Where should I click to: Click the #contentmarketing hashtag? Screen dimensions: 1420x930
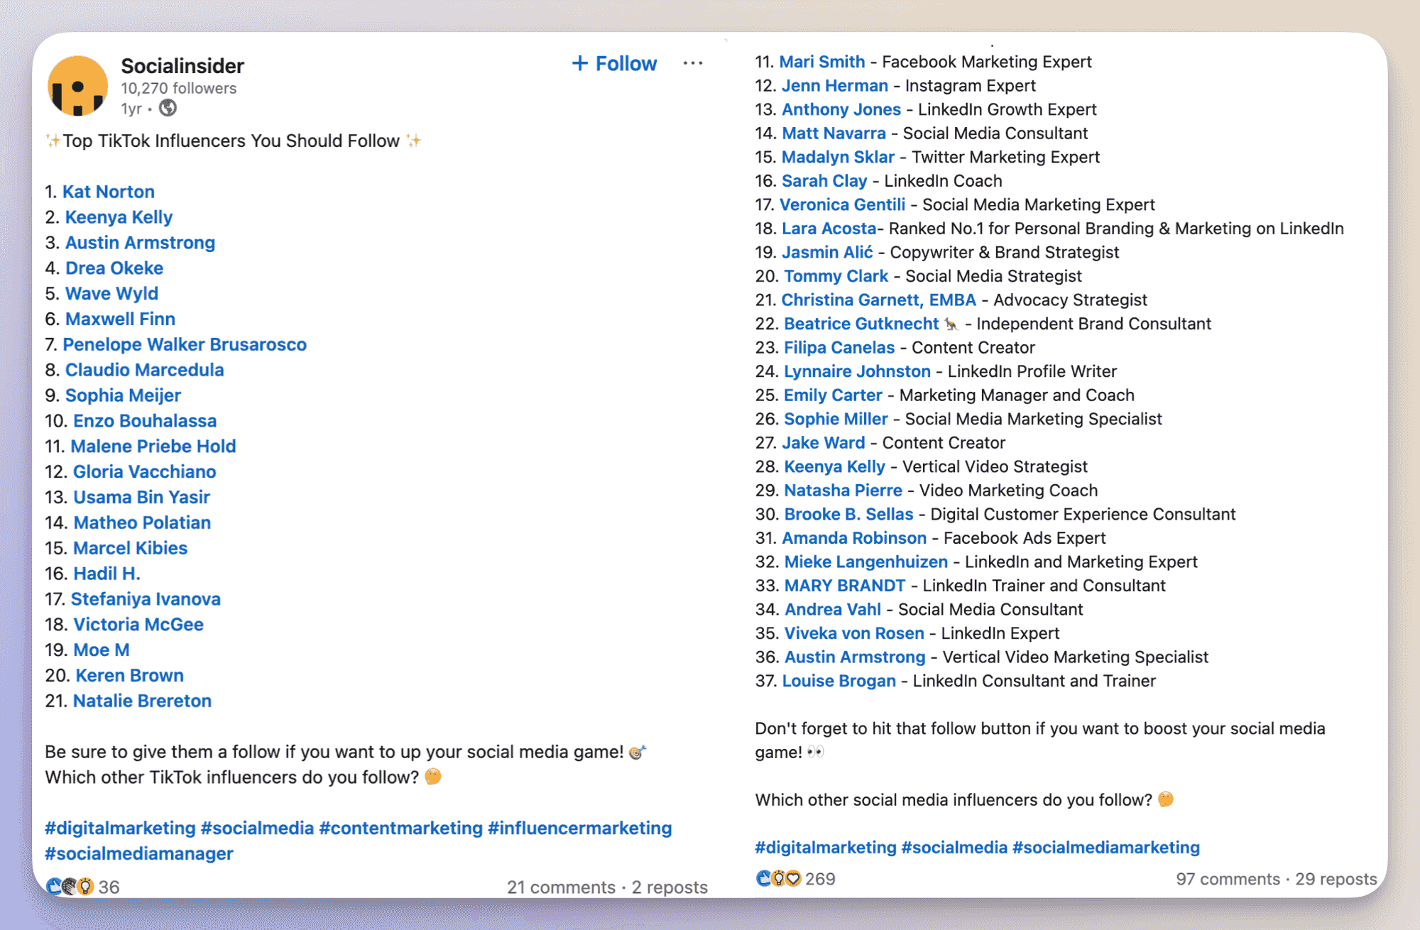click(401, 828)
